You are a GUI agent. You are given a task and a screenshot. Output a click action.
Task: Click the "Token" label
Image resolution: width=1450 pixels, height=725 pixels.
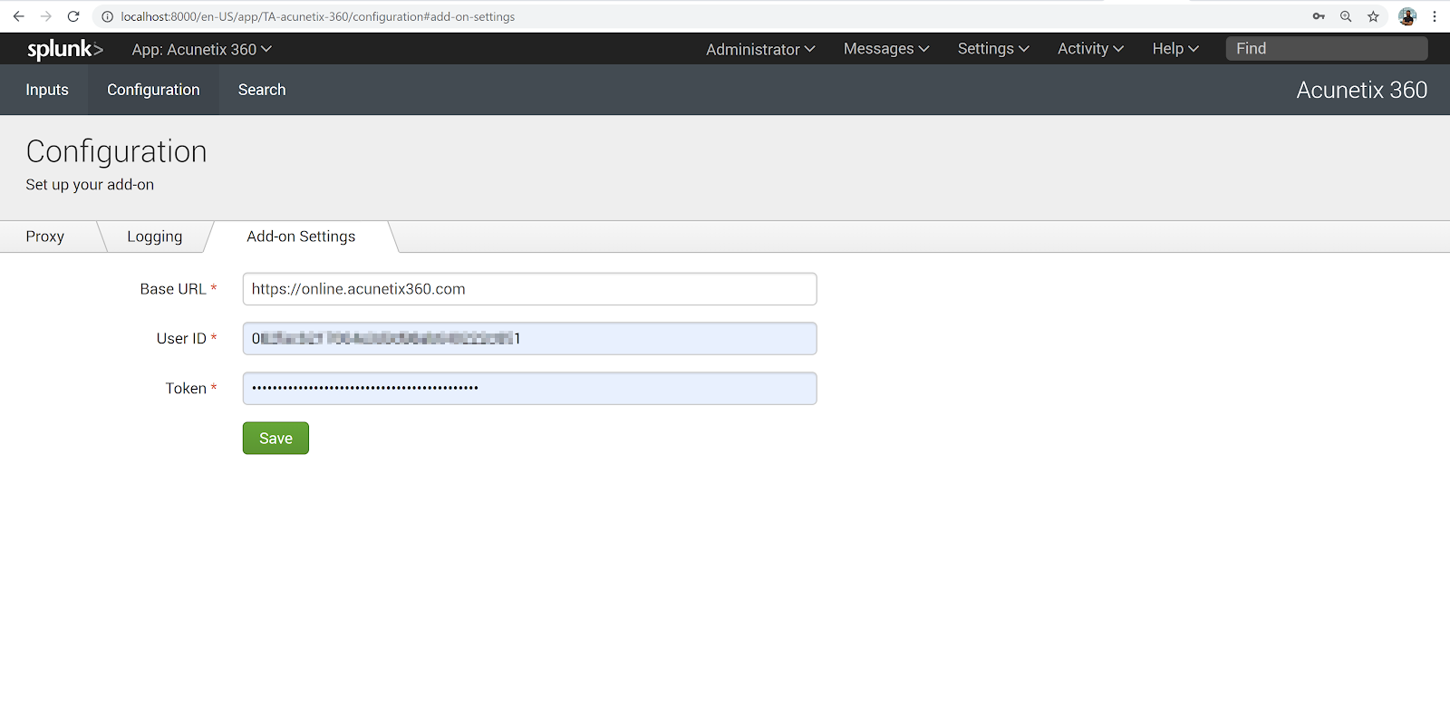coord(186,389)
